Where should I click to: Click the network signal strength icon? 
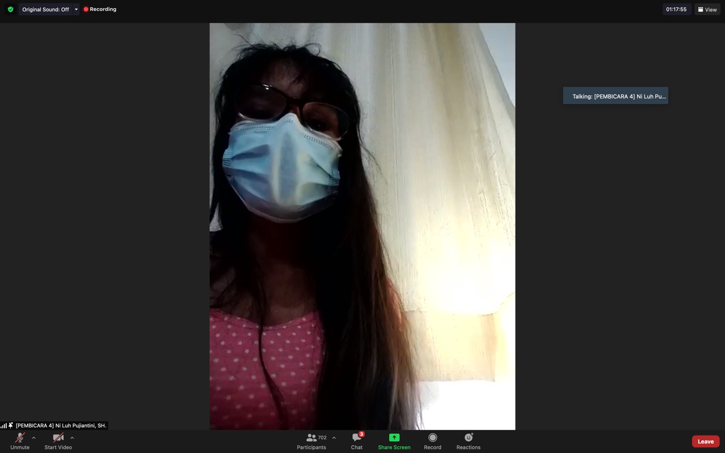pos(4,425)
